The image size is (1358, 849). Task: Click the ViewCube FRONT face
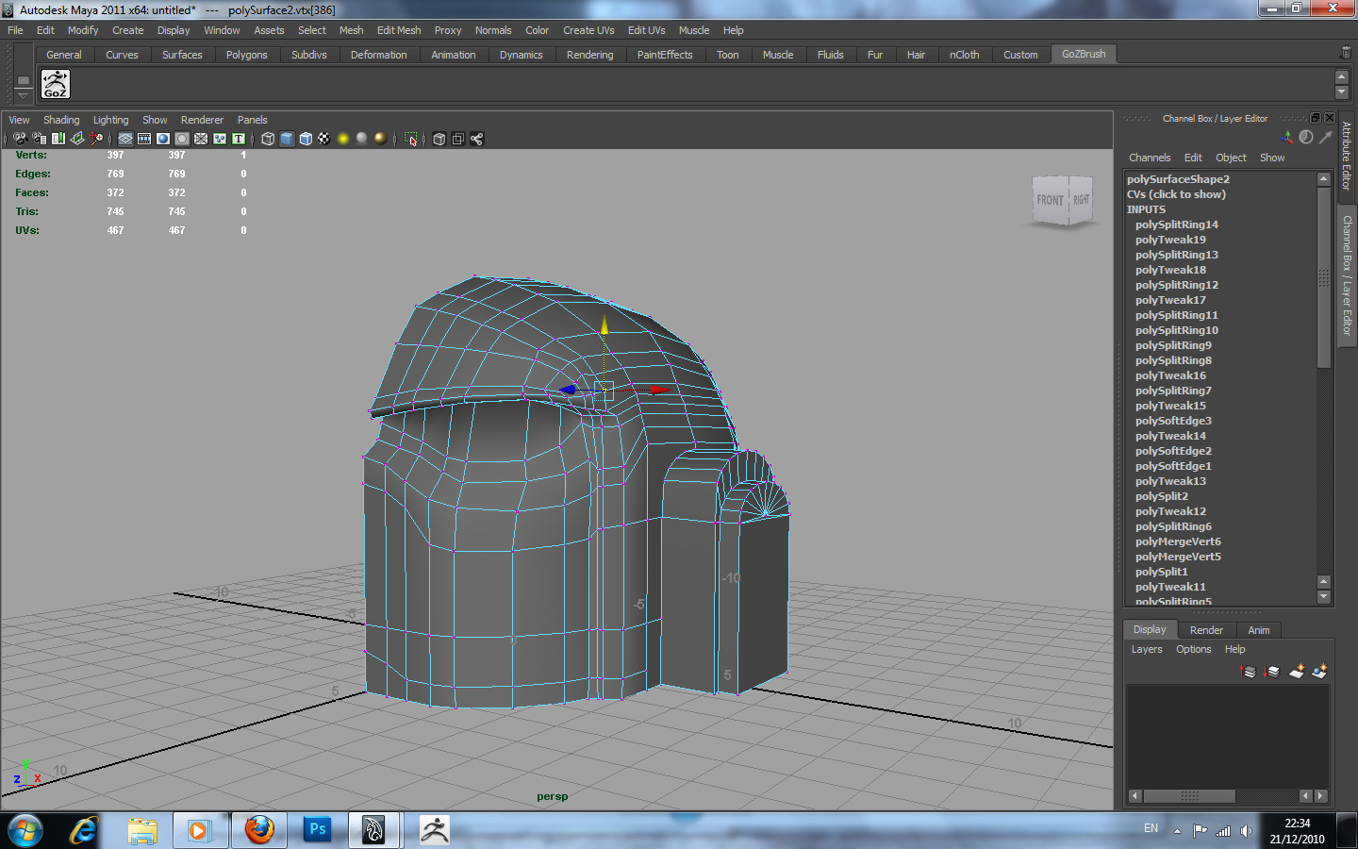click(1050, 200)
